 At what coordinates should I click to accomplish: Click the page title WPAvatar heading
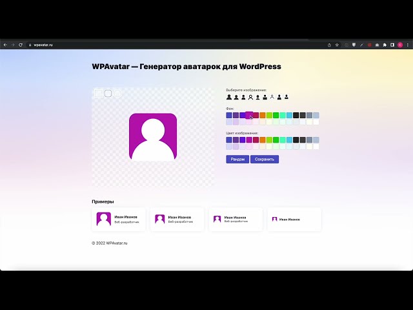[186, 67]
